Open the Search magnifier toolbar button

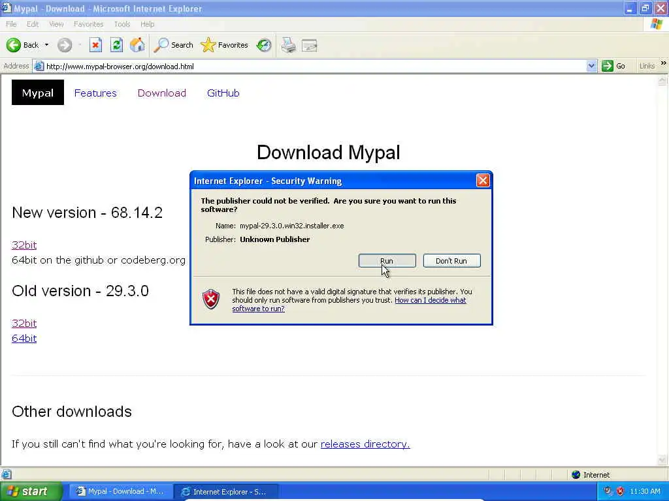173,45
